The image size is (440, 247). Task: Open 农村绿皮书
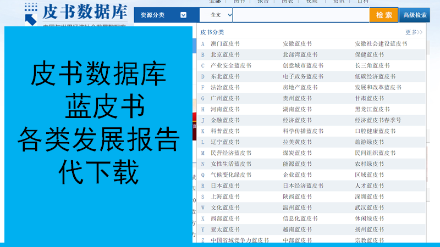click(x=369, y=164)
